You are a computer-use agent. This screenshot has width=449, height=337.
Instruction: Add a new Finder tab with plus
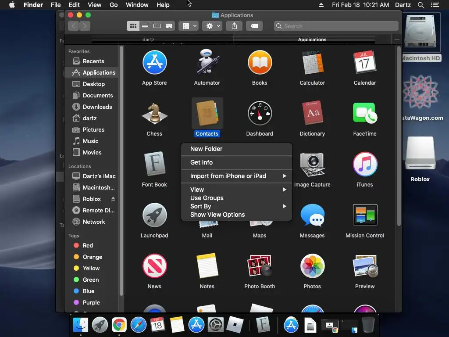click(397, 39)
